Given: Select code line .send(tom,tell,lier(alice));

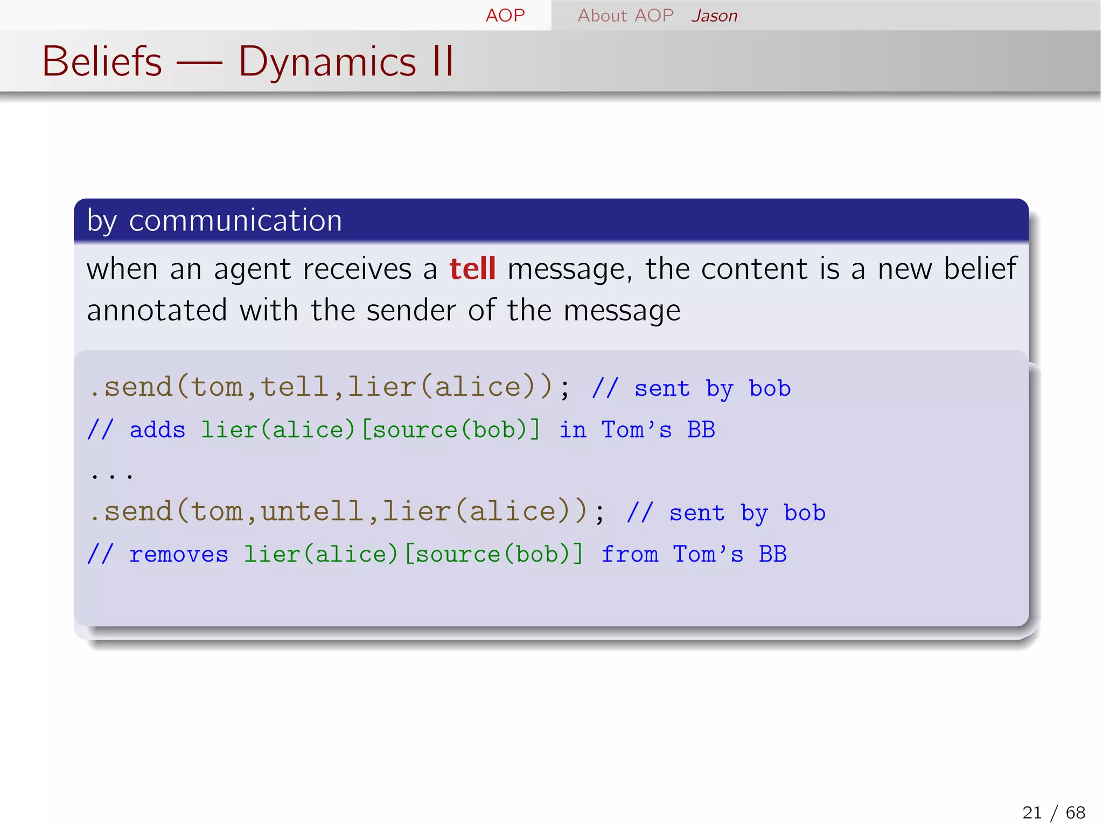Looking at the screenshot, I should [x=330, y=387].
